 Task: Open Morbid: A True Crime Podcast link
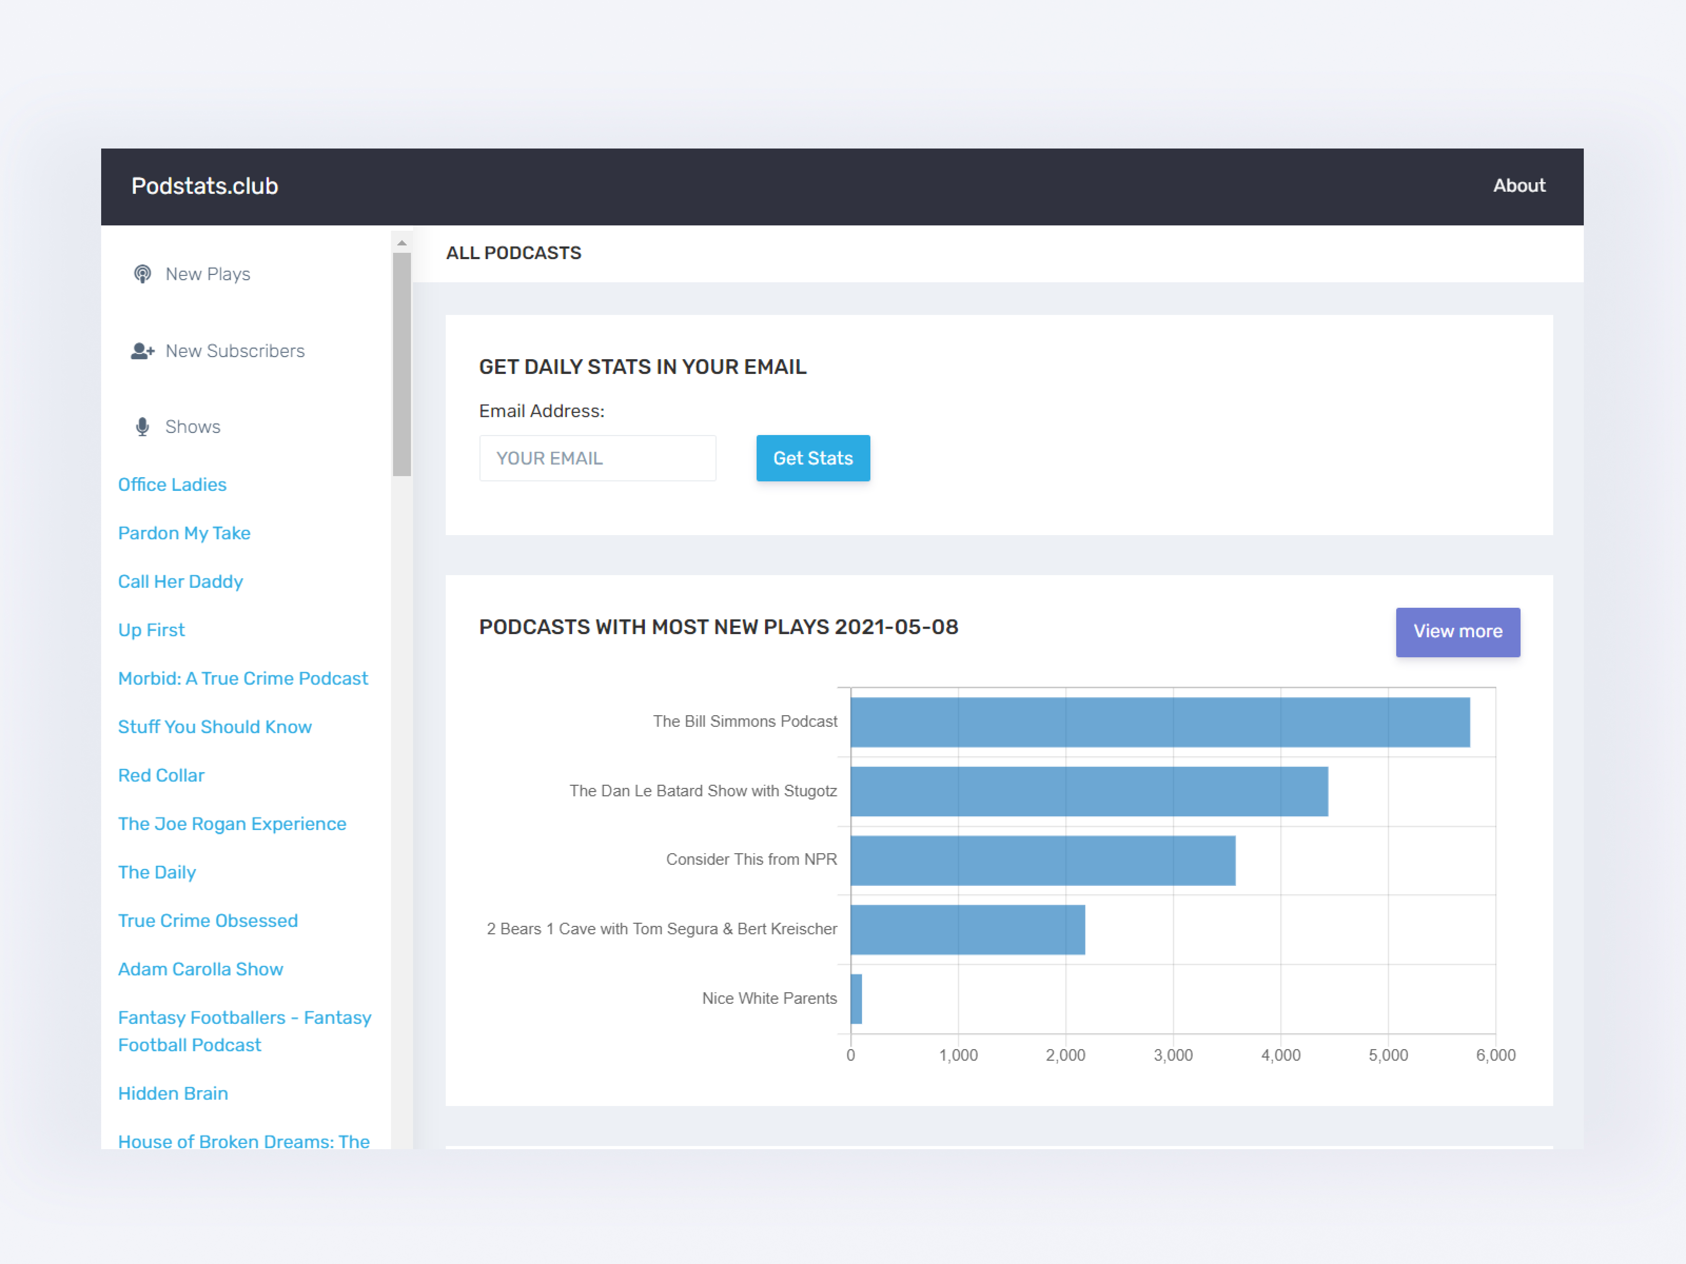coord(243,679)
